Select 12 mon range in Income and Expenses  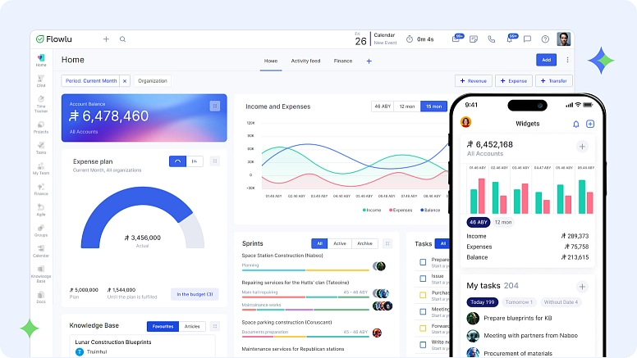coord(407,106)
